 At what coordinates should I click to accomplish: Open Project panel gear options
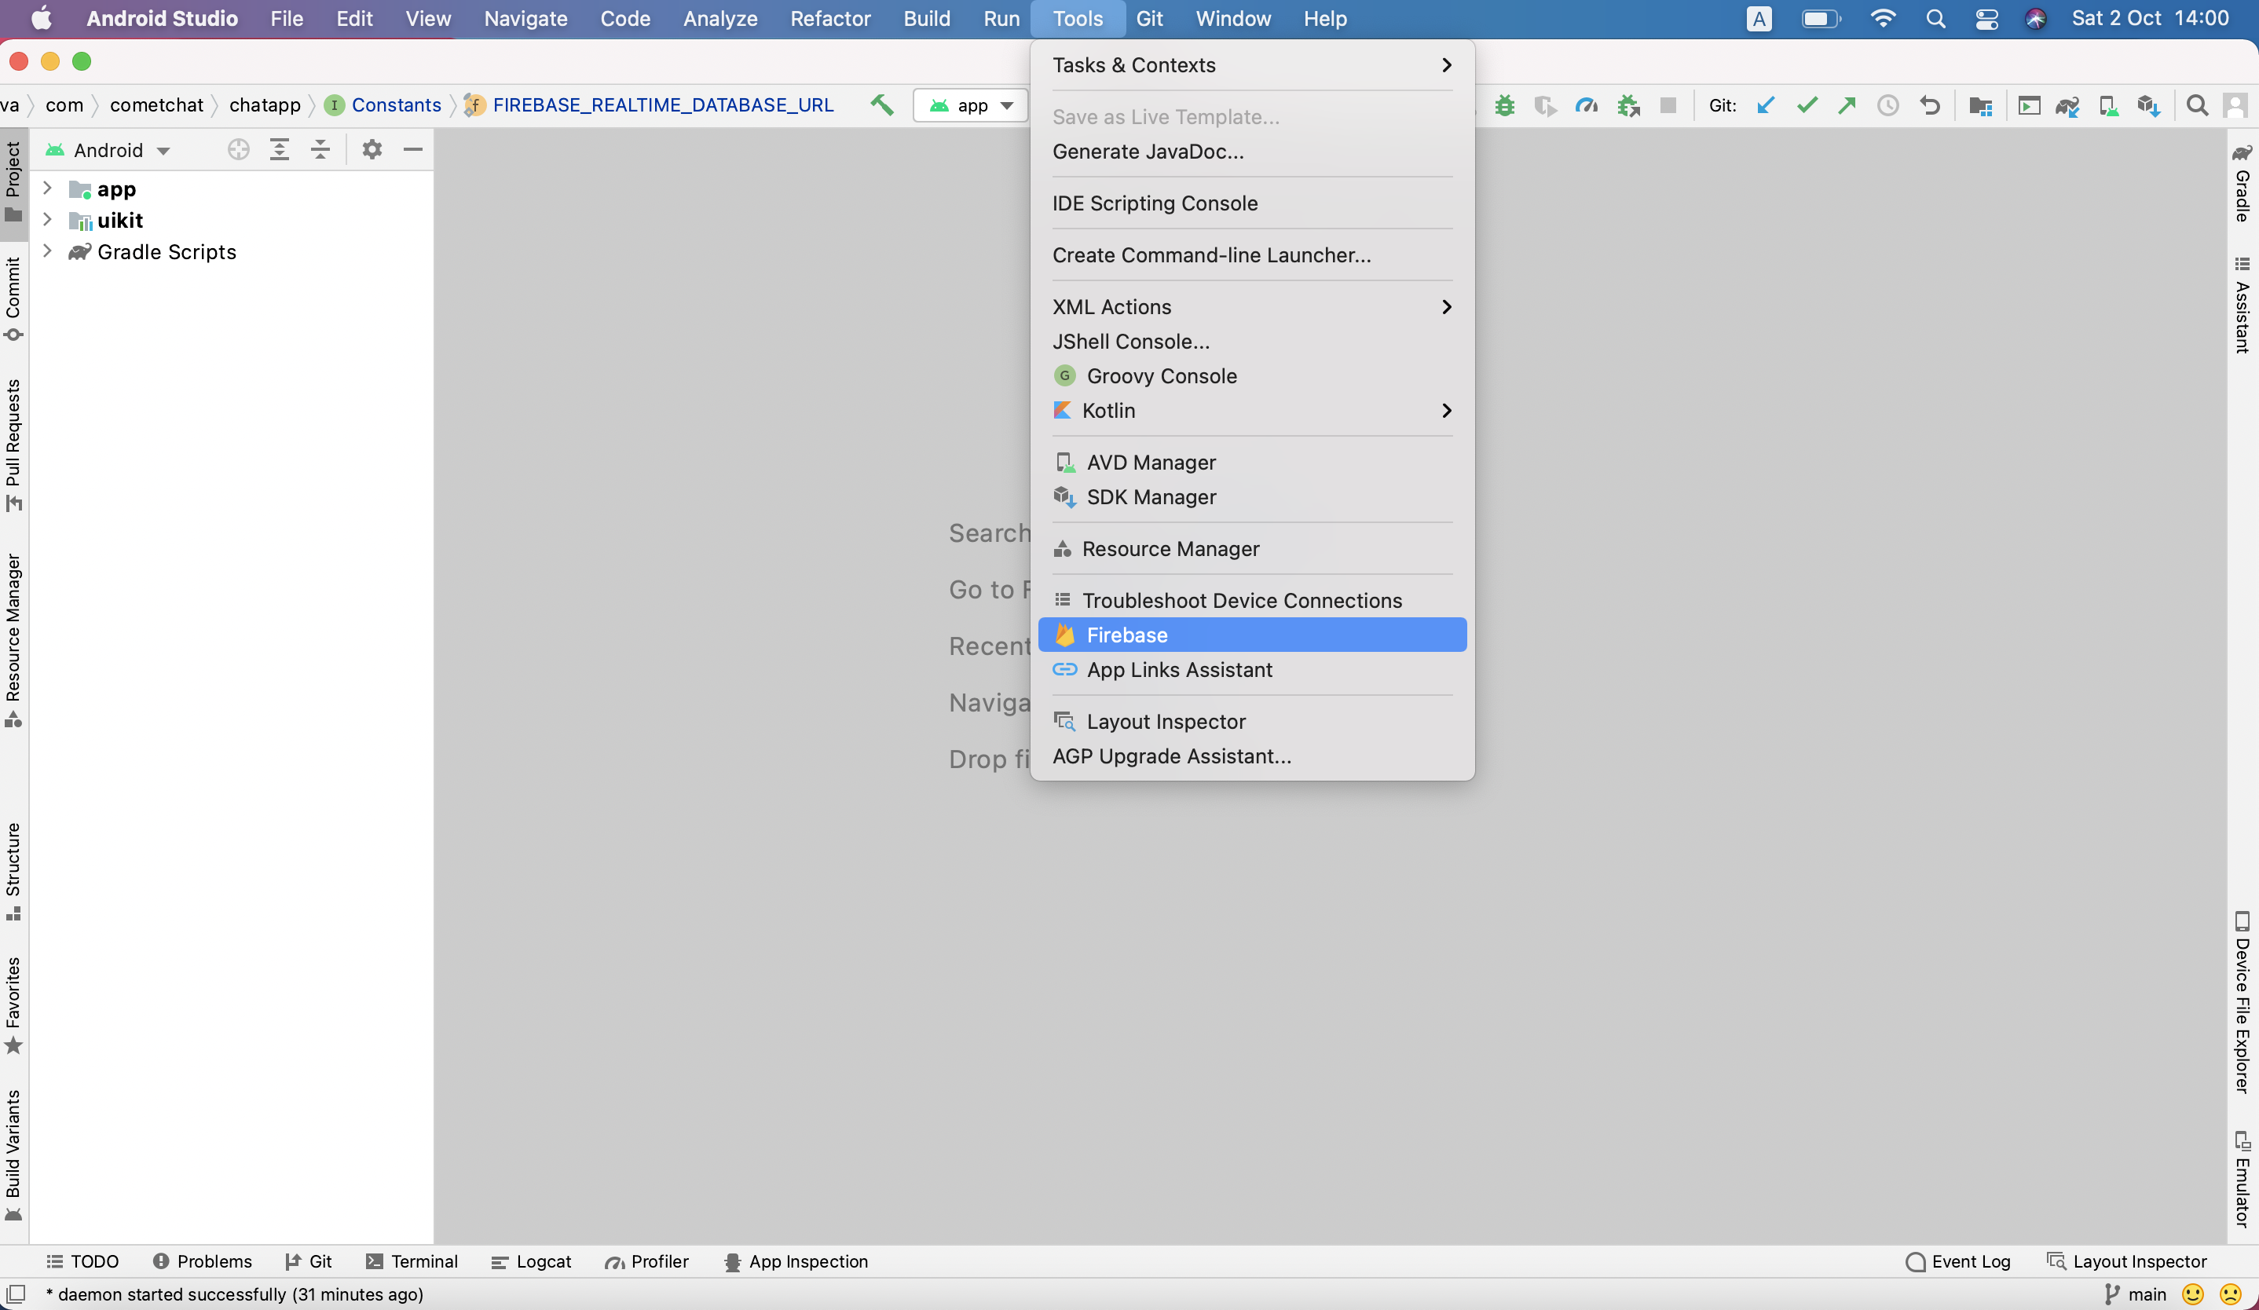[372, 150]
